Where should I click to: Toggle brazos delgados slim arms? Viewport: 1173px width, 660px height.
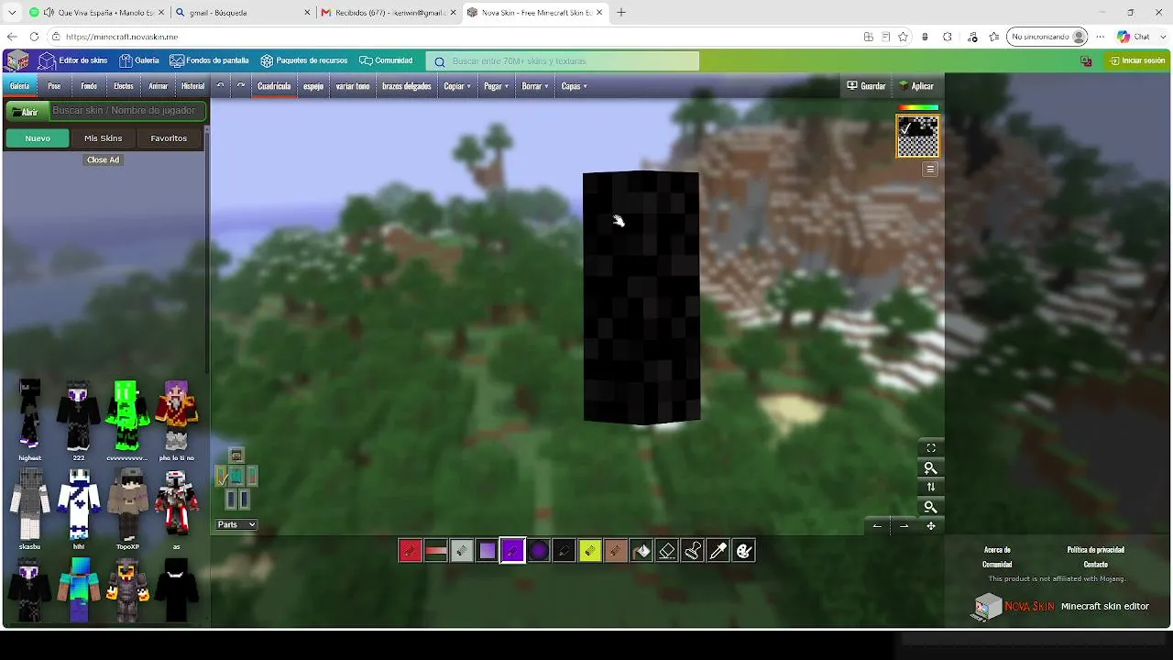tap(407, 86)
